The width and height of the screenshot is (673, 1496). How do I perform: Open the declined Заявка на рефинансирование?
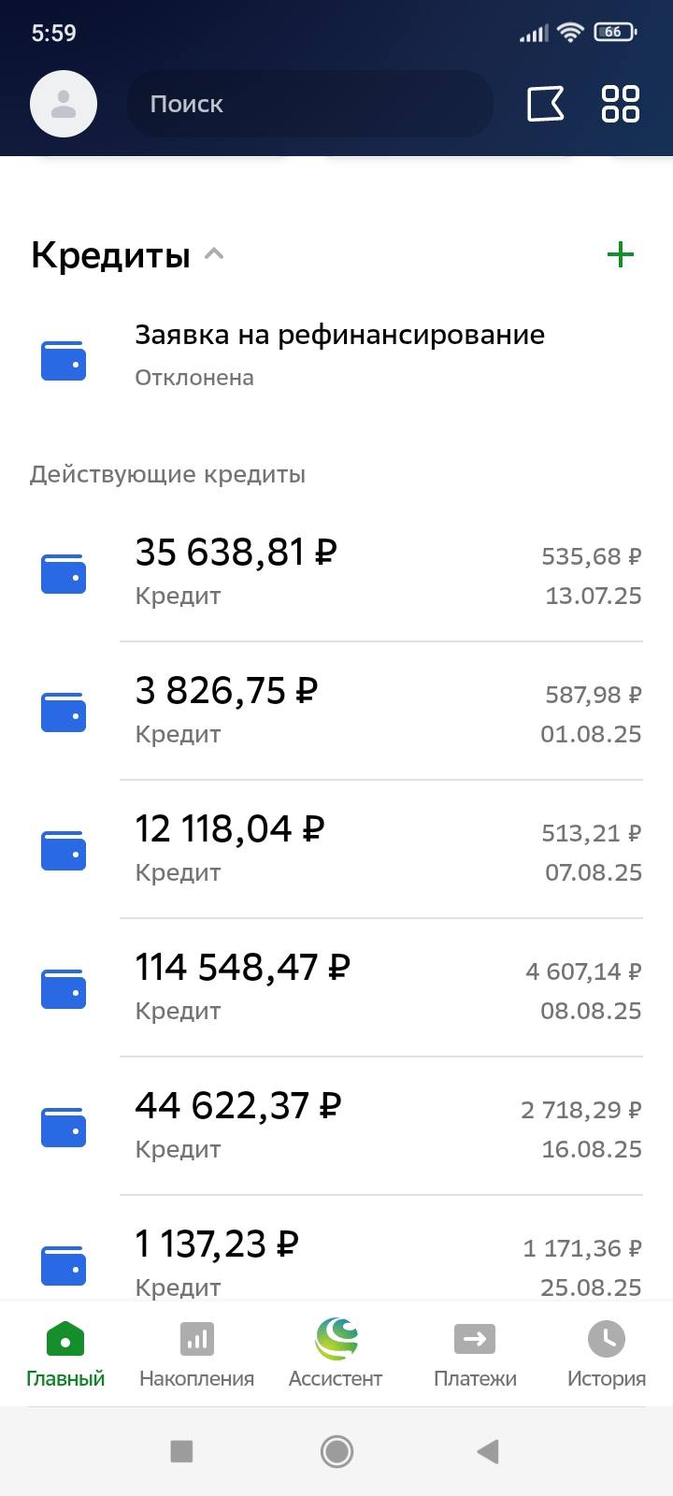click(340, 353)
